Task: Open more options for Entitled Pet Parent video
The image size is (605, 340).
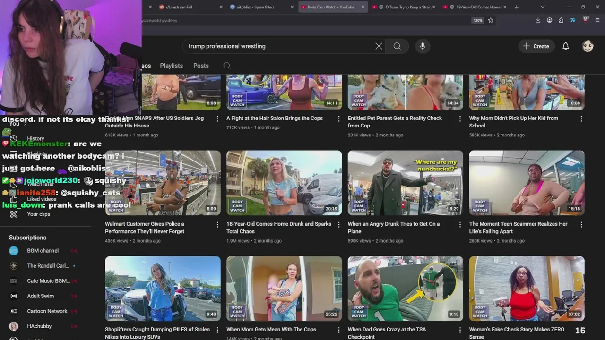Action: pyautogui.click(x=460, y=119)
